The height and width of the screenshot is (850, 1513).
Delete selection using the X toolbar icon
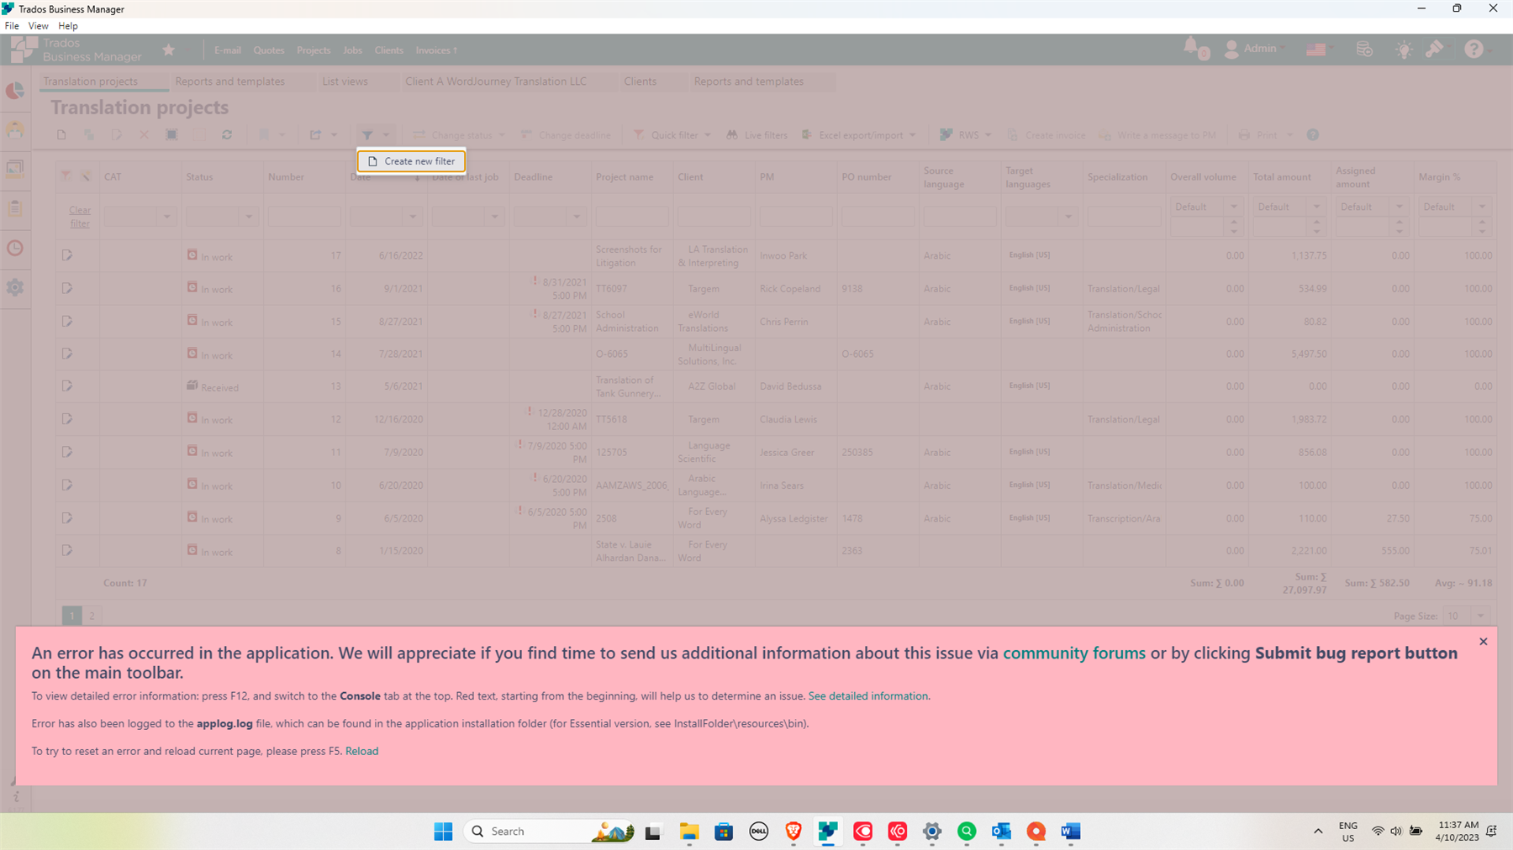[144, 134]
